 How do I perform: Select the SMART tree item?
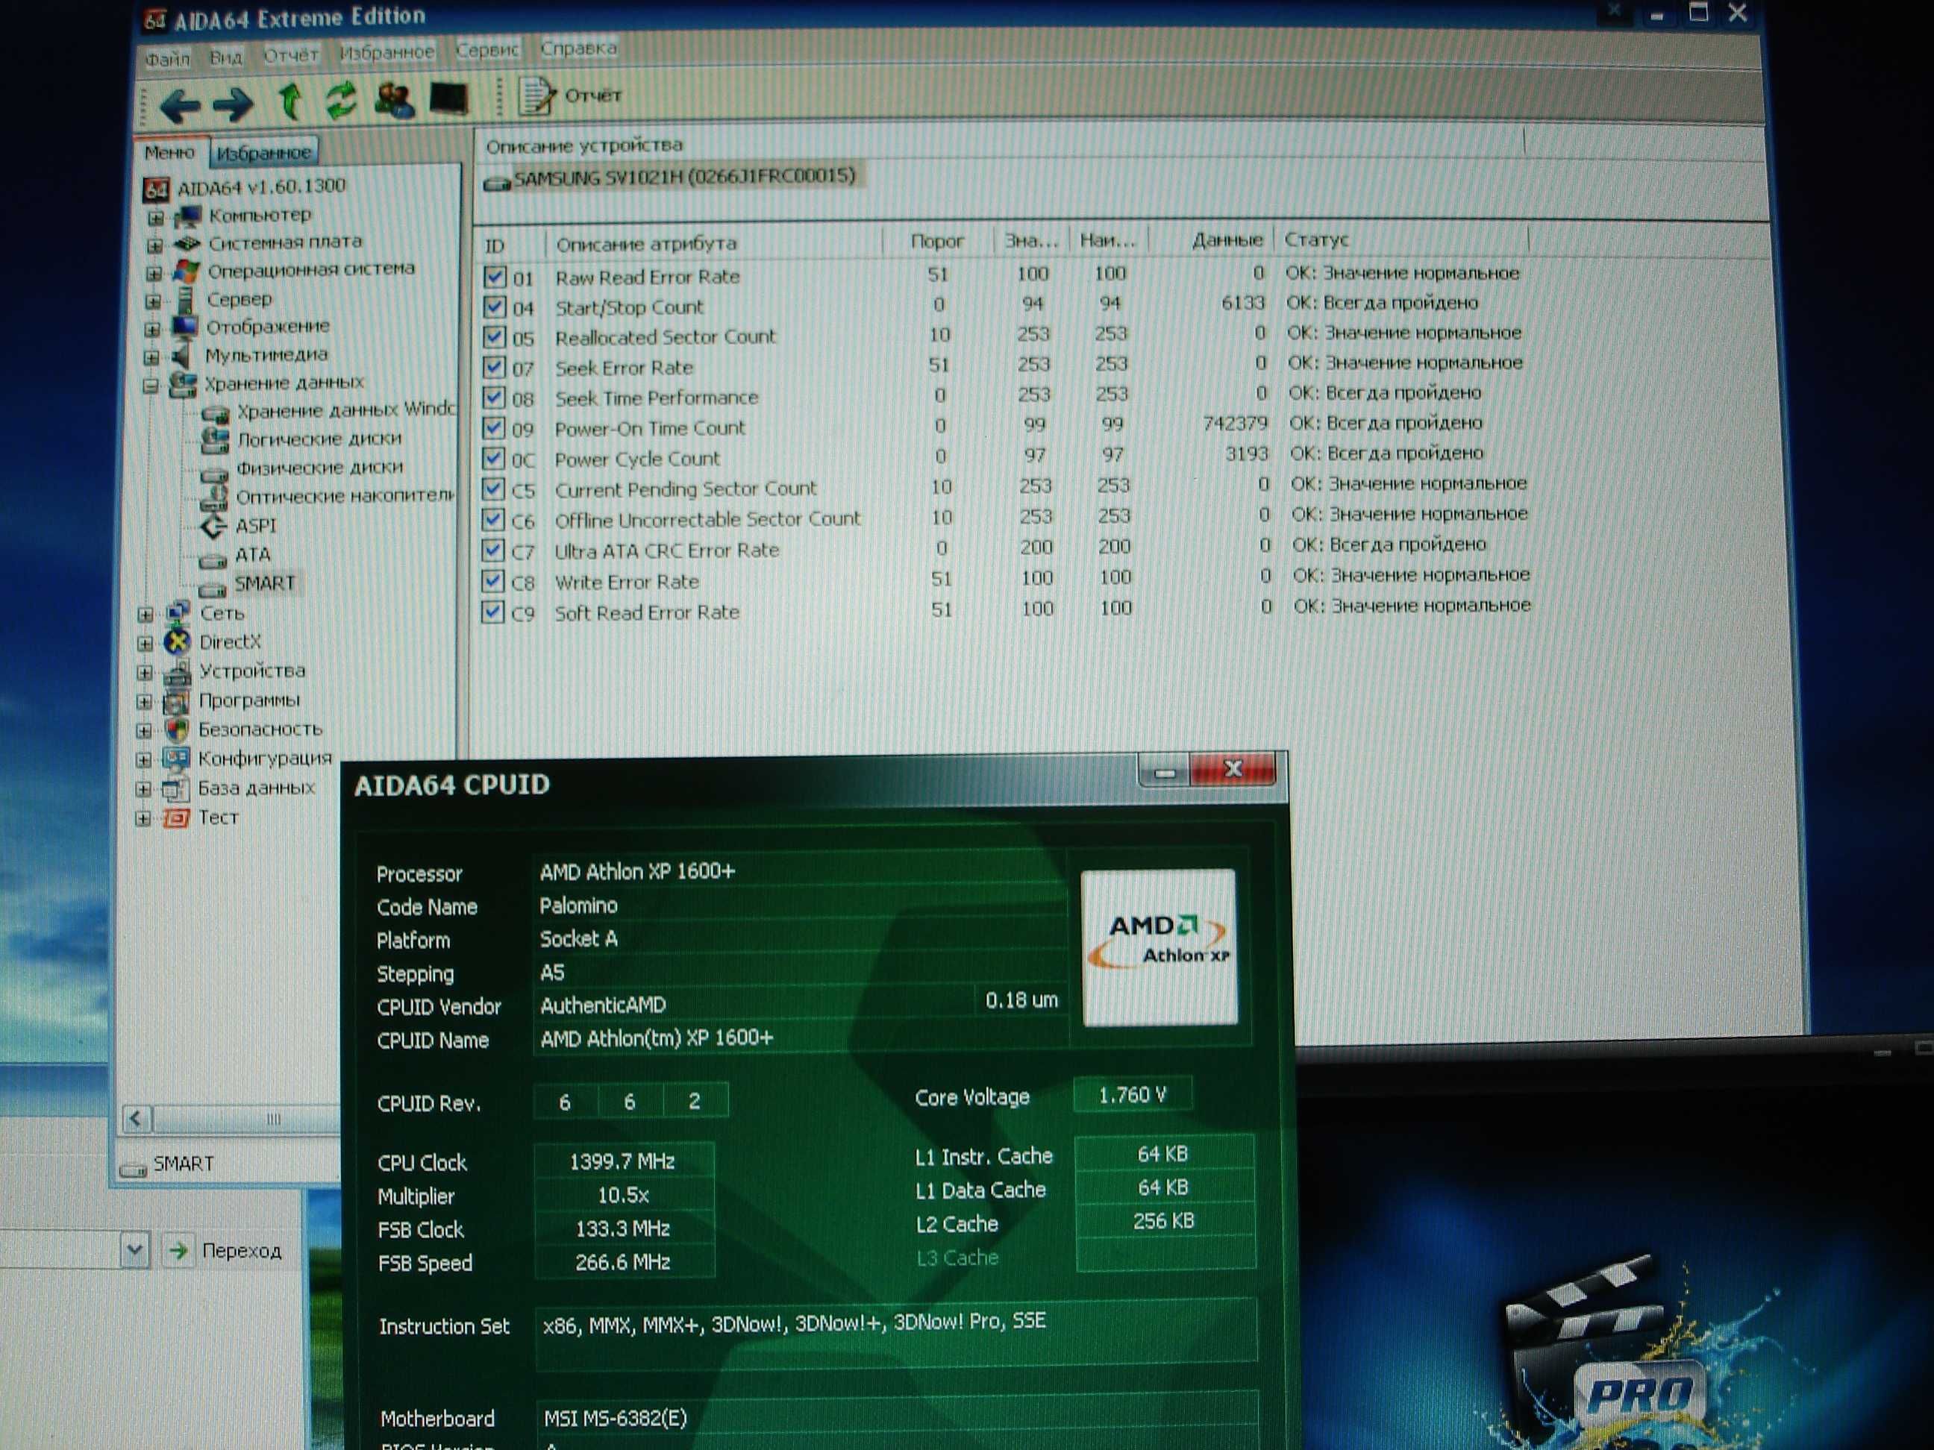coord(265,583)
